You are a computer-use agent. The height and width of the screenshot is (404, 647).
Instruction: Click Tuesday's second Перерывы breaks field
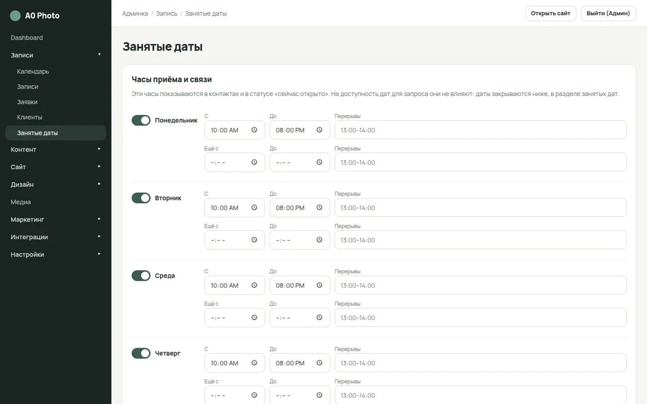(x=481, y=240)
